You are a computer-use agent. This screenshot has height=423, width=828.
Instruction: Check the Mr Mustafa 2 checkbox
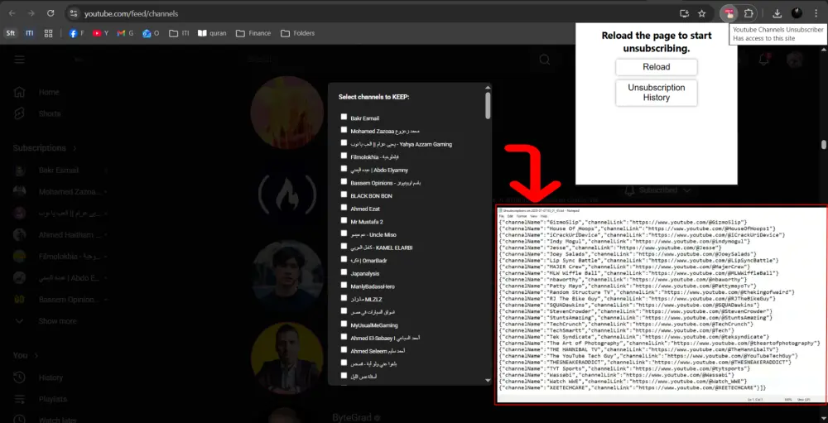tap(344, 220)
